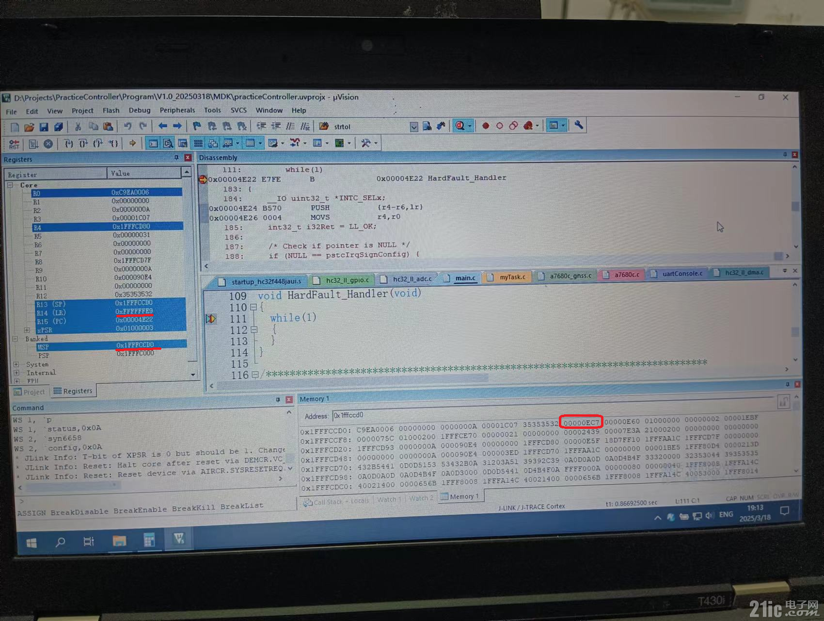Click the Step Out braces icon
The height and width of the screenshot is (621, 824).
[x=98, y=144]
